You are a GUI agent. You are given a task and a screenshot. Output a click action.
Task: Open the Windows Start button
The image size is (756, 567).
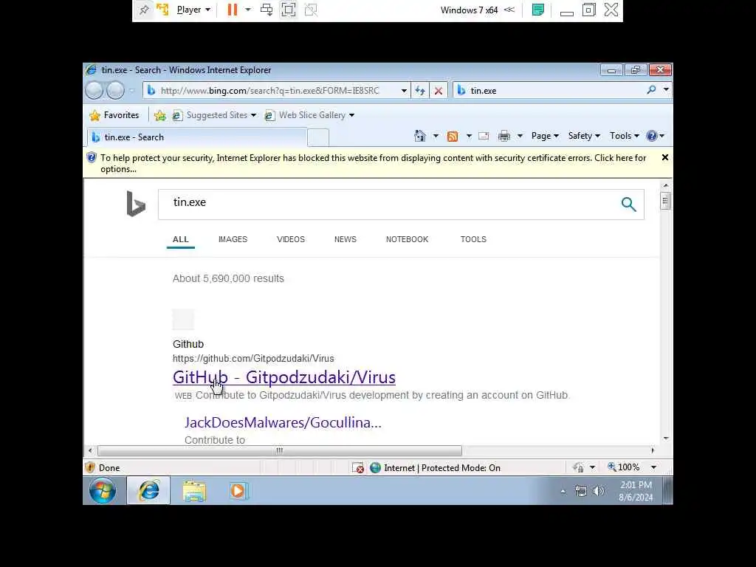(x=103, y=491)
